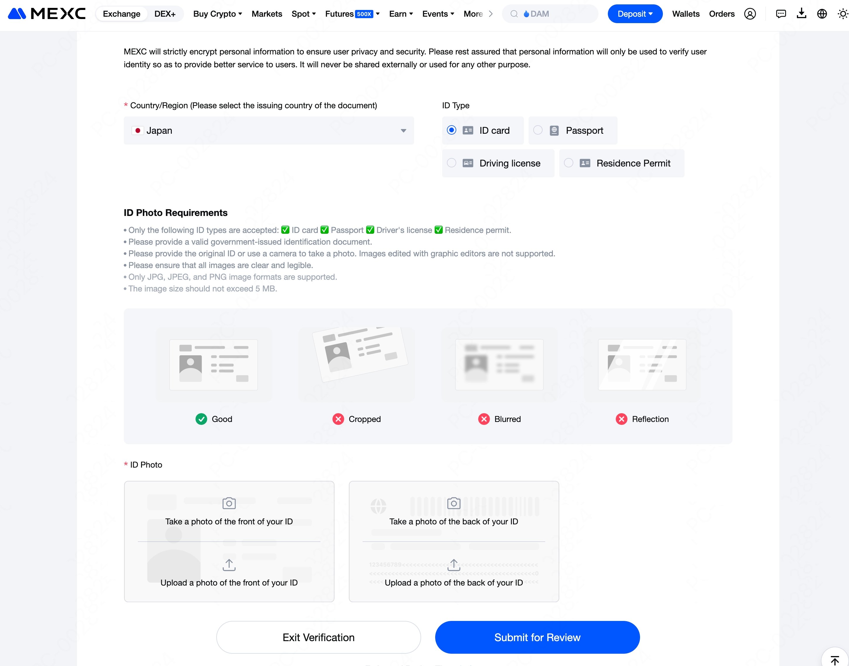Open the Markets menu item
Screen dimensions: 849x666
coord(267,14)
